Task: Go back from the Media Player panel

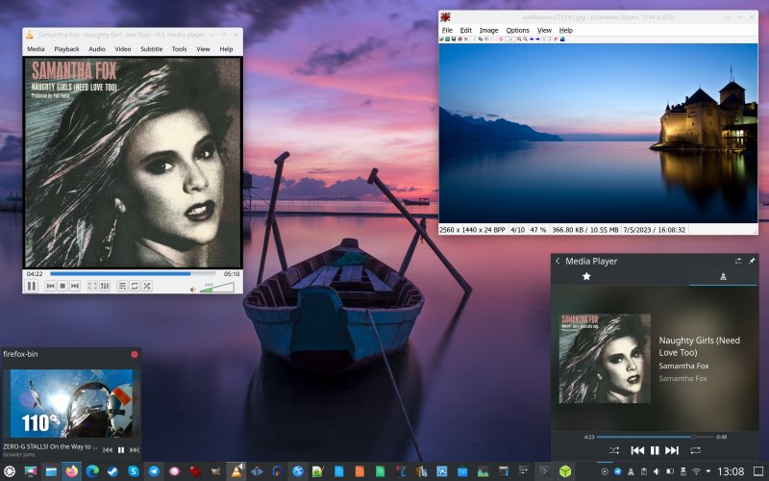Action: coord(558,261)
